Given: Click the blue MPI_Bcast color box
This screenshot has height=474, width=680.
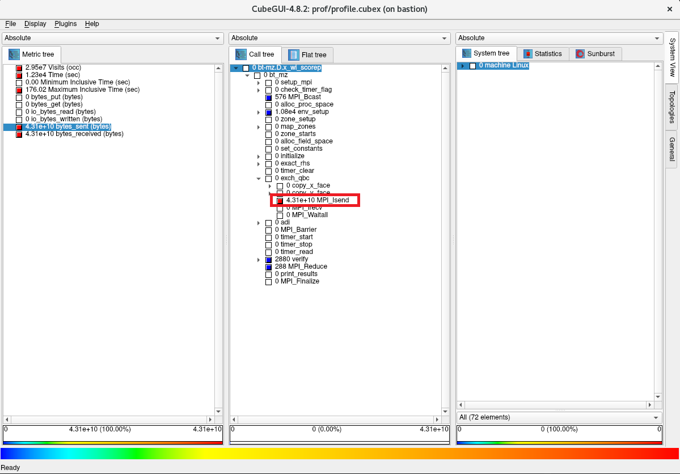Looking at the screenshot, I should pyautogui.click(x=269, y=98).
